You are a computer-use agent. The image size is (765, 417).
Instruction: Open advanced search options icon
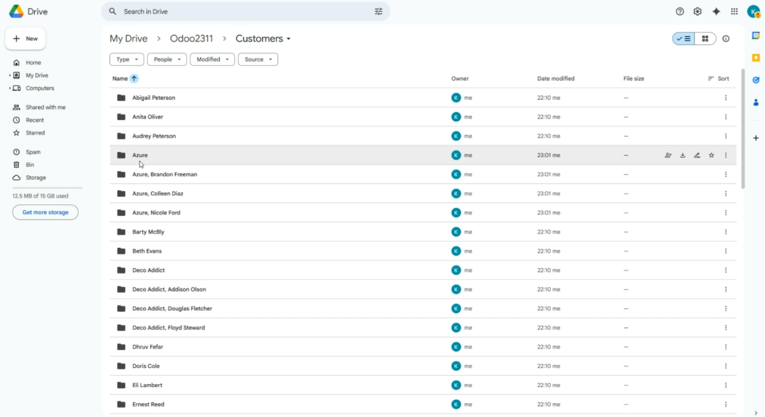379,11
